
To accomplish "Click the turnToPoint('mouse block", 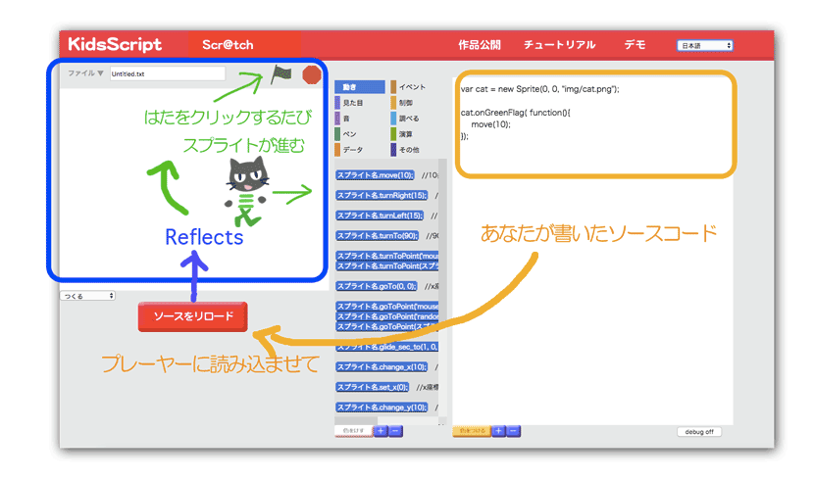I will coord(386,256).
